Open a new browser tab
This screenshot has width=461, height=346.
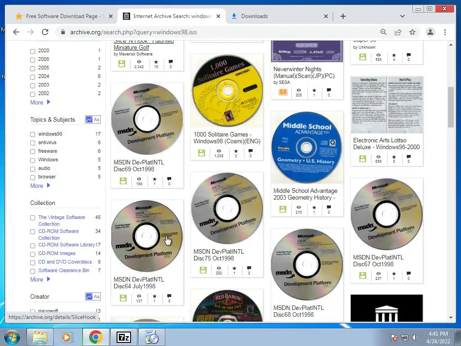point(343,16)
